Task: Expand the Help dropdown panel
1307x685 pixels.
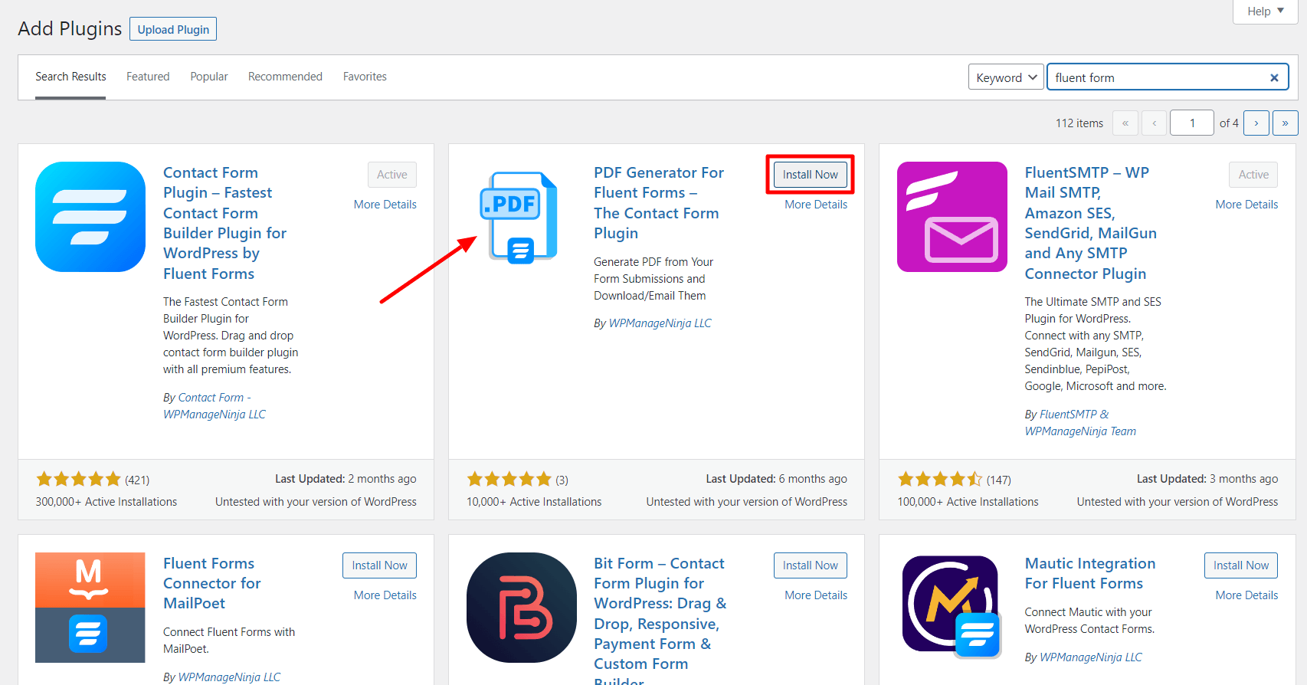Action: click(1264, 11)
